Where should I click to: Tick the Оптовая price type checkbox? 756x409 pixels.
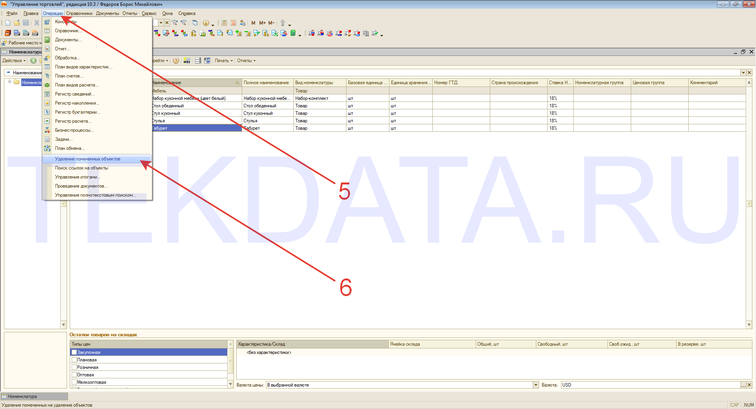pos(74,375)
